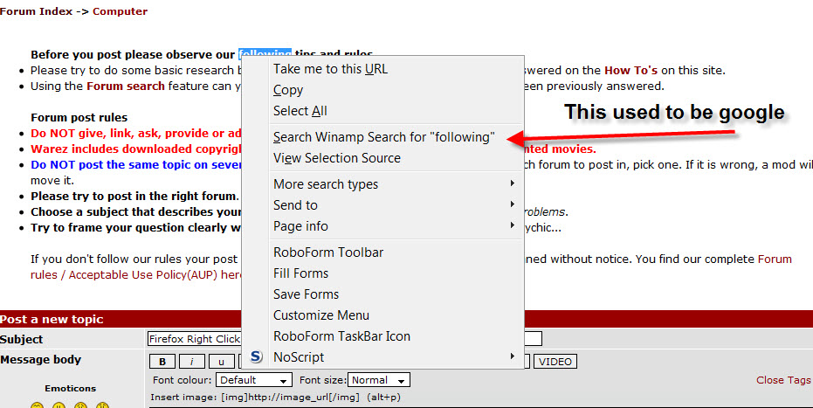Click the "Message body" label
The width and height of the screenshot is (813, 408).
pyautogui.click(x=40, y=359)
